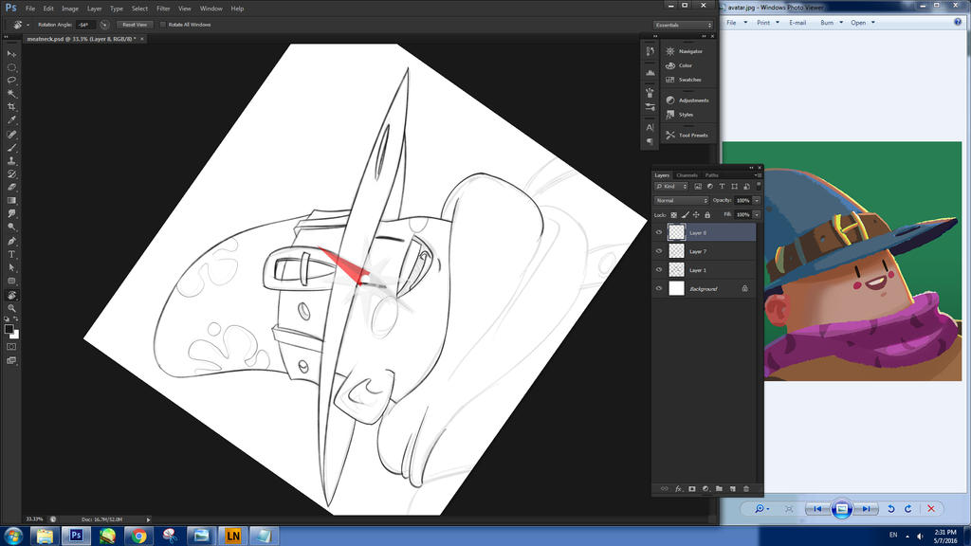Select the Path Selection tool
The width and height of the screenshot is (971, 546).
tap(11, 267)
